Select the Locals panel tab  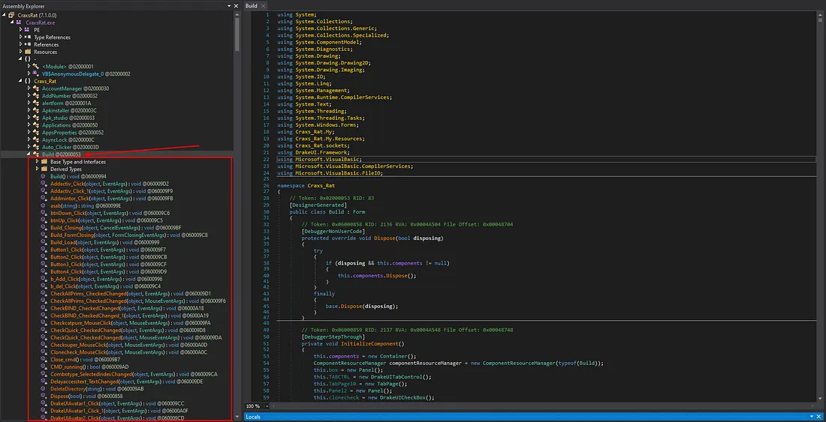click(252, 416)
